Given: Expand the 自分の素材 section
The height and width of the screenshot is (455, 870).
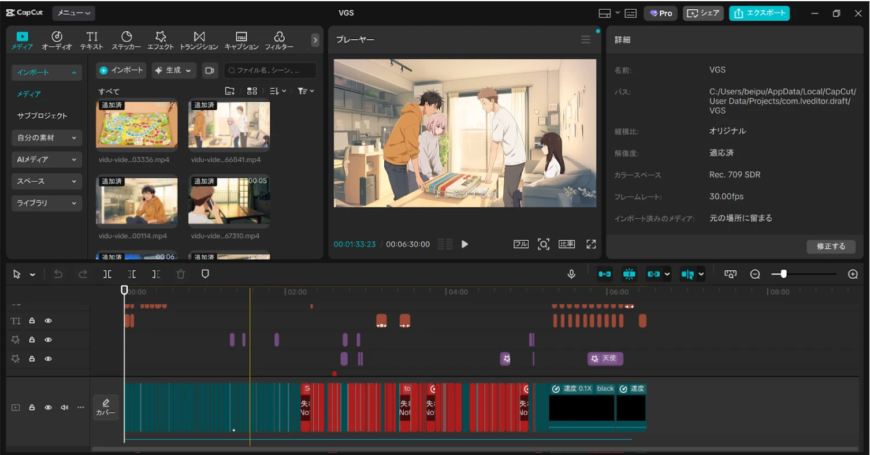Looking at the screenshot, I should point(47,138).
